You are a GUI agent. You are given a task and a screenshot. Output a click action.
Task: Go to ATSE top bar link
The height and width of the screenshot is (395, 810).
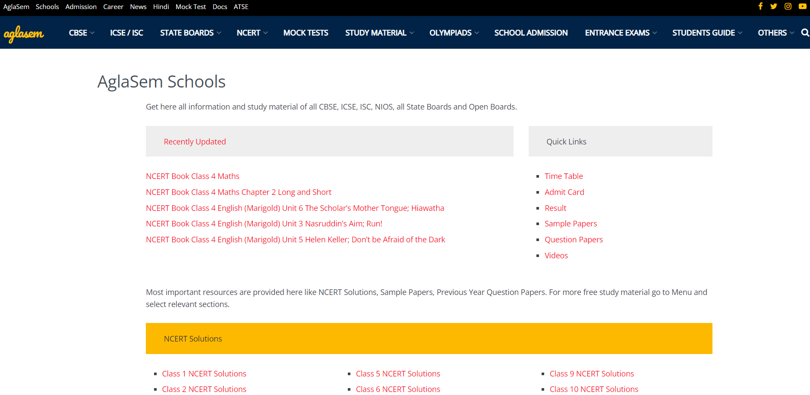point(241,7)
